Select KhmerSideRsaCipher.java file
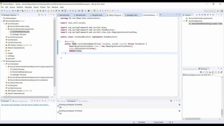Viewport: 224px width, 126px height. [22, 72]
